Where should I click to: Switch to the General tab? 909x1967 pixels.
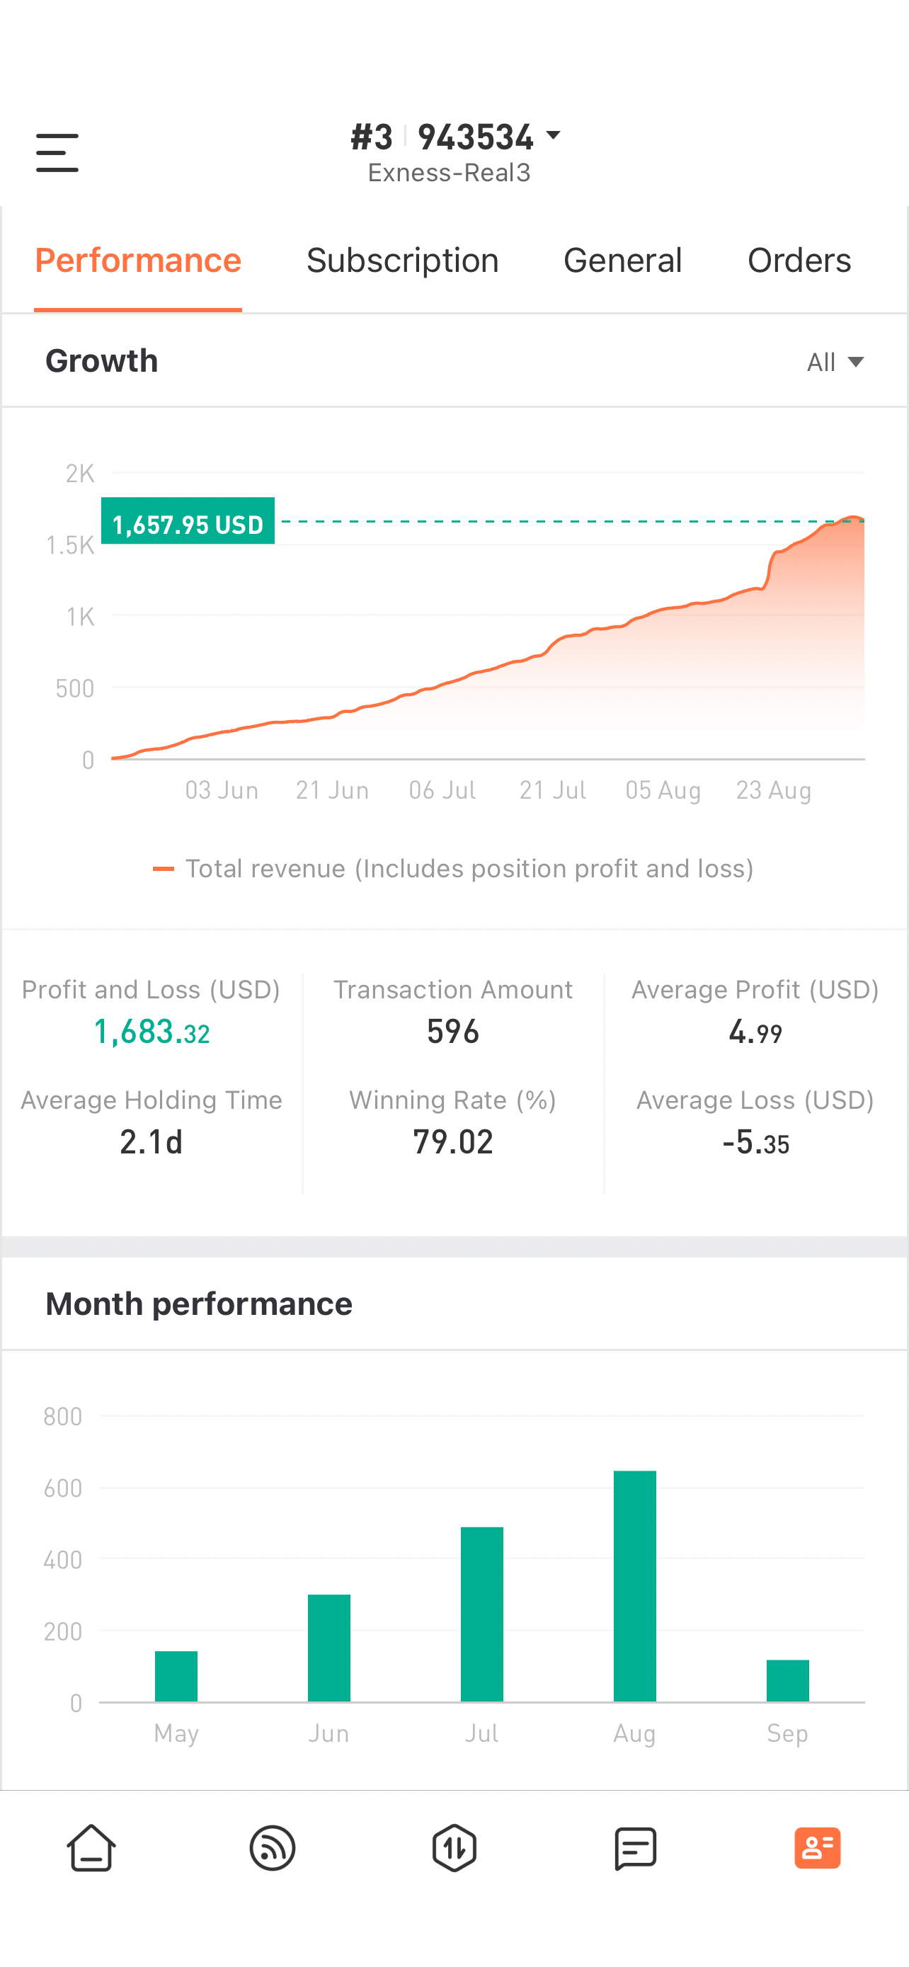pos(622,261)
